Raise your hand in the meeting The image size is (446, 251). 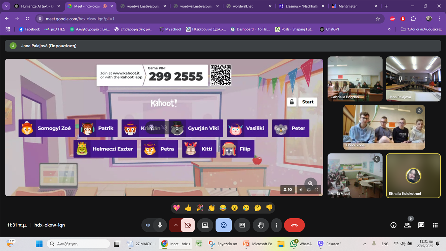(261, 225)
